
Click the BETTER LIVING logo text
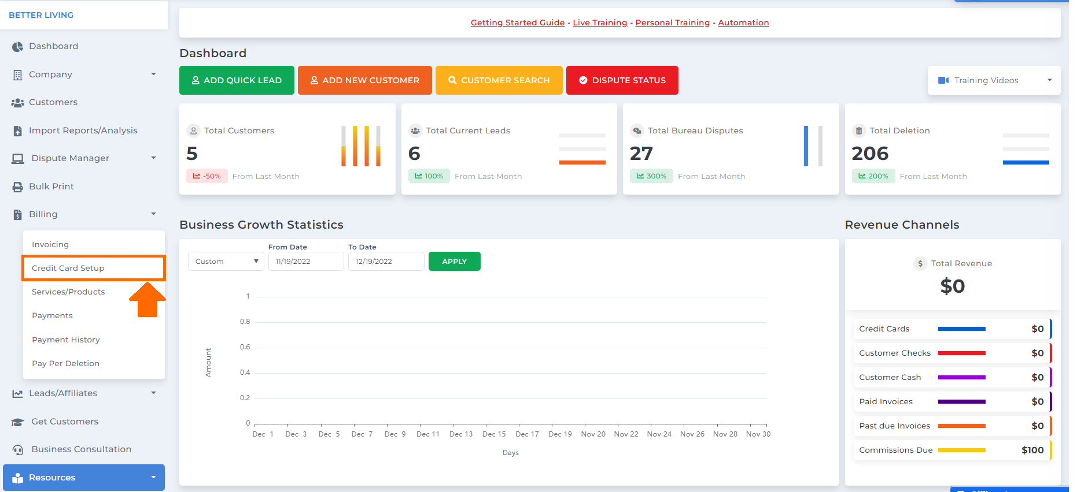pyautogui.click(x=41, y=15)
